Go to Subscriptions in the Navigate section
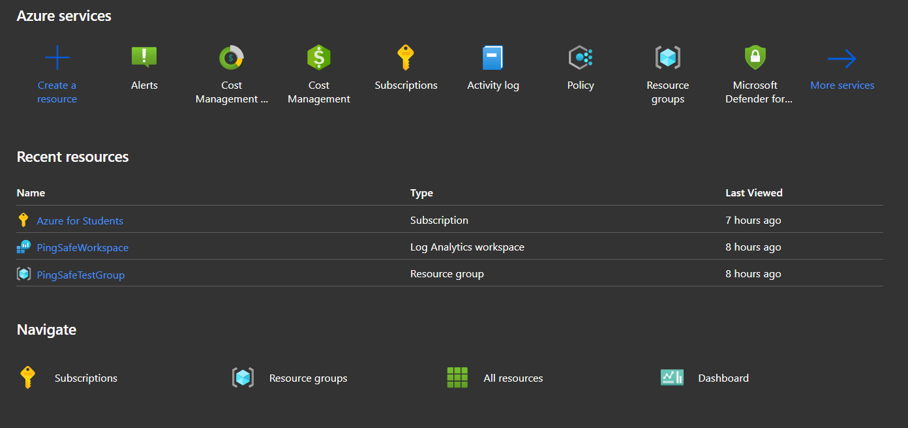The image size is (908, 428). pyautogui.click(x=85, y=378)
